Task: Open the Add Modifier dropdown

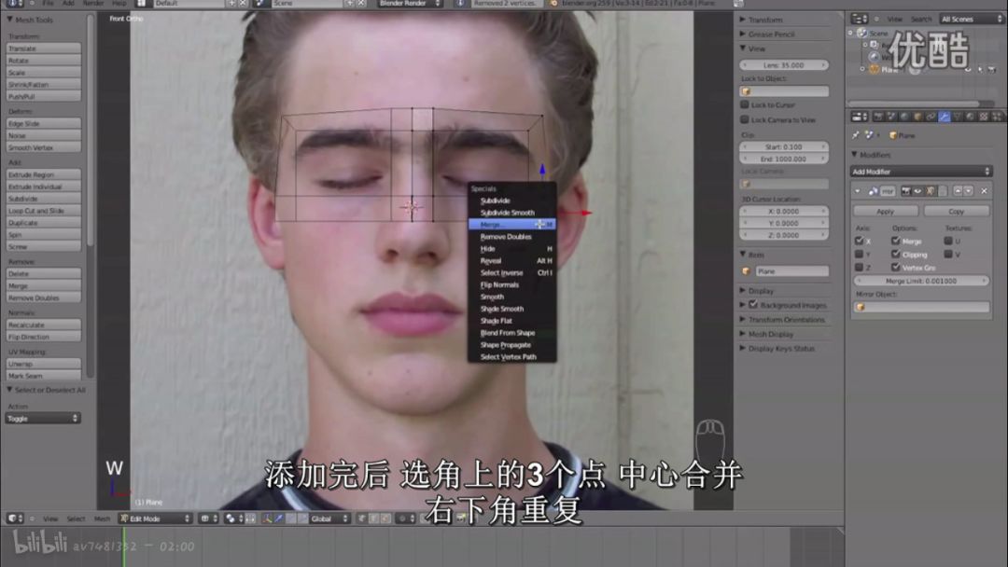Action: 921,172
